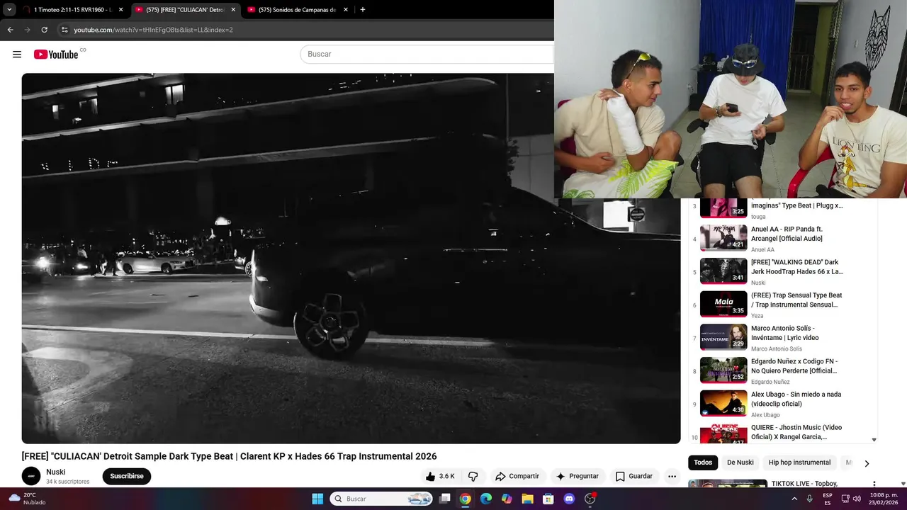Play Trap Sensual Type Beat thumbnail
Viewport: 907px width, 510px height.
(x=723, y=304)
